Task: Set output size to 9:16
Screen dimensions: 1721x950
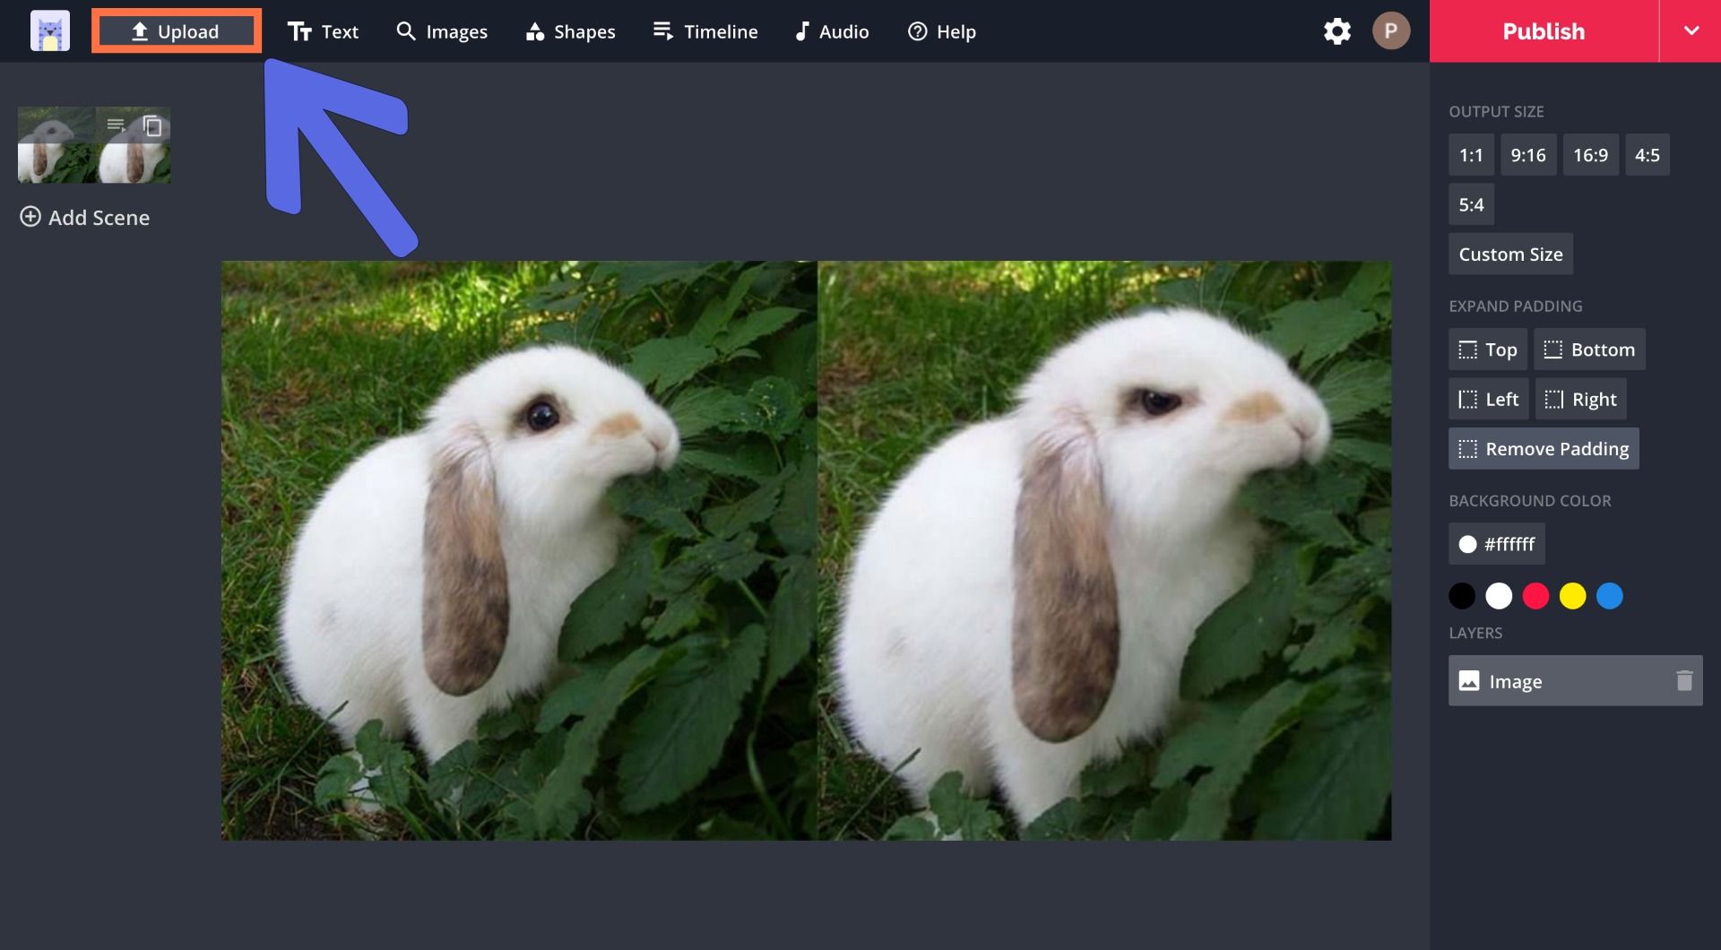Action: [1527, 155]
